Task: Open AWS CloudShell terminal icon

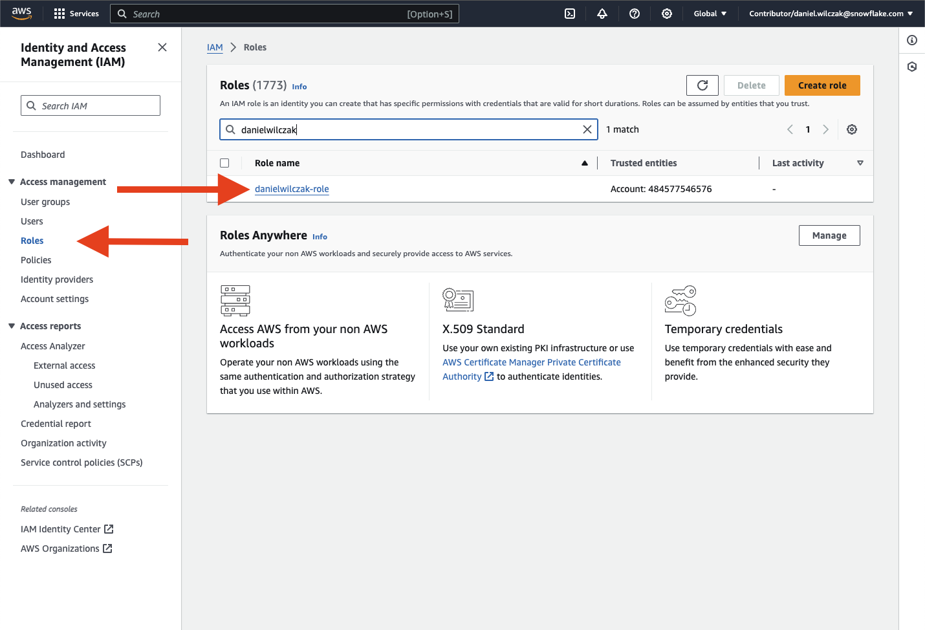Action: 570,14
